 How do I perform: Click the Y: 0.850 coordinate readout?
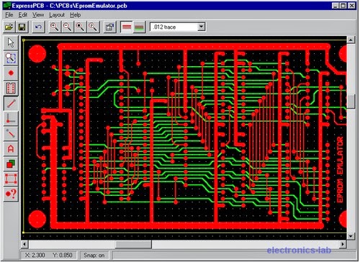click(x=63, y=255)
